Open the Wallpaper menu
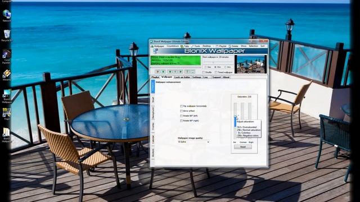 click(157, 46)
